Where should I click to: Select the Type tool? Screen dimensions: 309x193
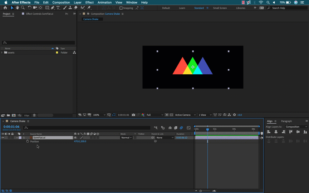click(x=58, y=8)
